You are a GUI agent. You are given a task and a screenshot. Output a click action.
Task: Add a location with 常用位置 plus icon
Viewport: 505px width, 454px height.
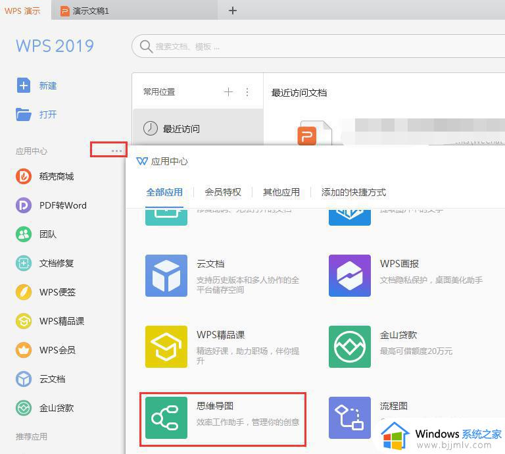click(228, 92)
